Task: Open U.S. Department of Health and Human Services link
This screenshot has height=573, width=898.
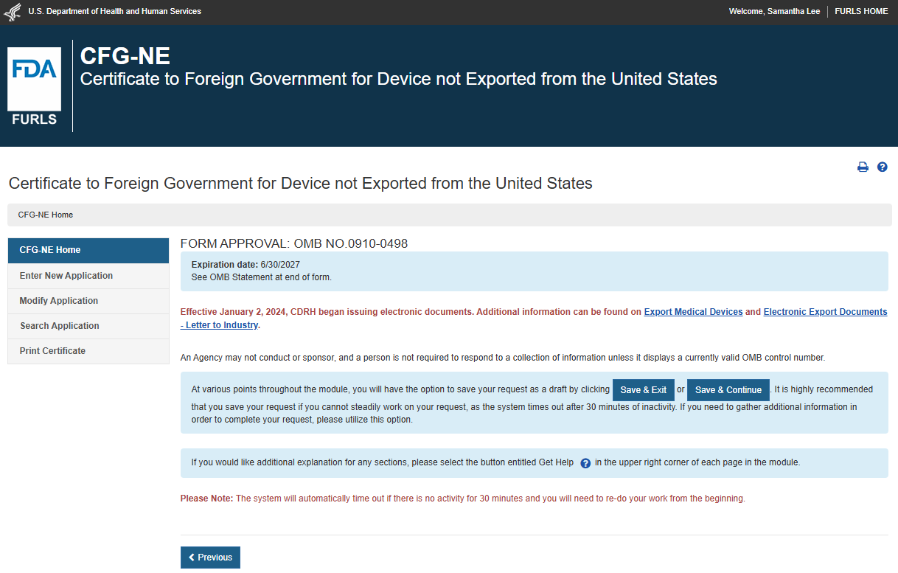Action: (x=114, y=12)
